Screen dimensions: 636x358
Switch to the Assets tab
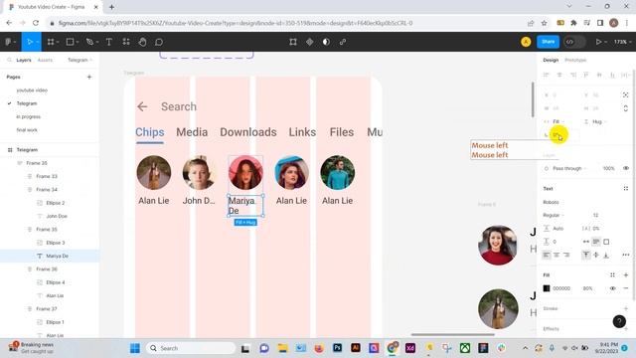click(45, 60)
